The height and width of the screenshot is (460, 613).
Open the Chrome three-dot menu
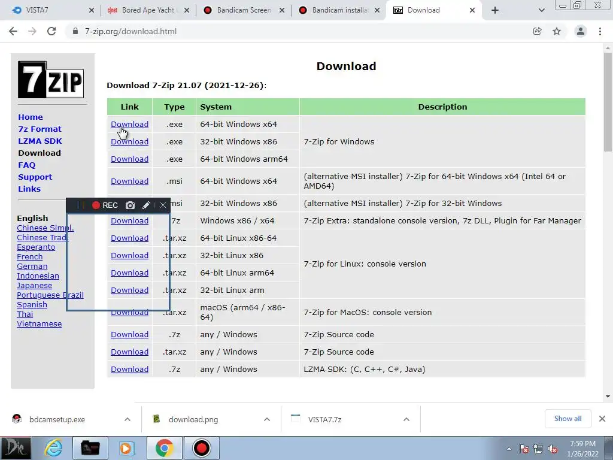(600, 31)
